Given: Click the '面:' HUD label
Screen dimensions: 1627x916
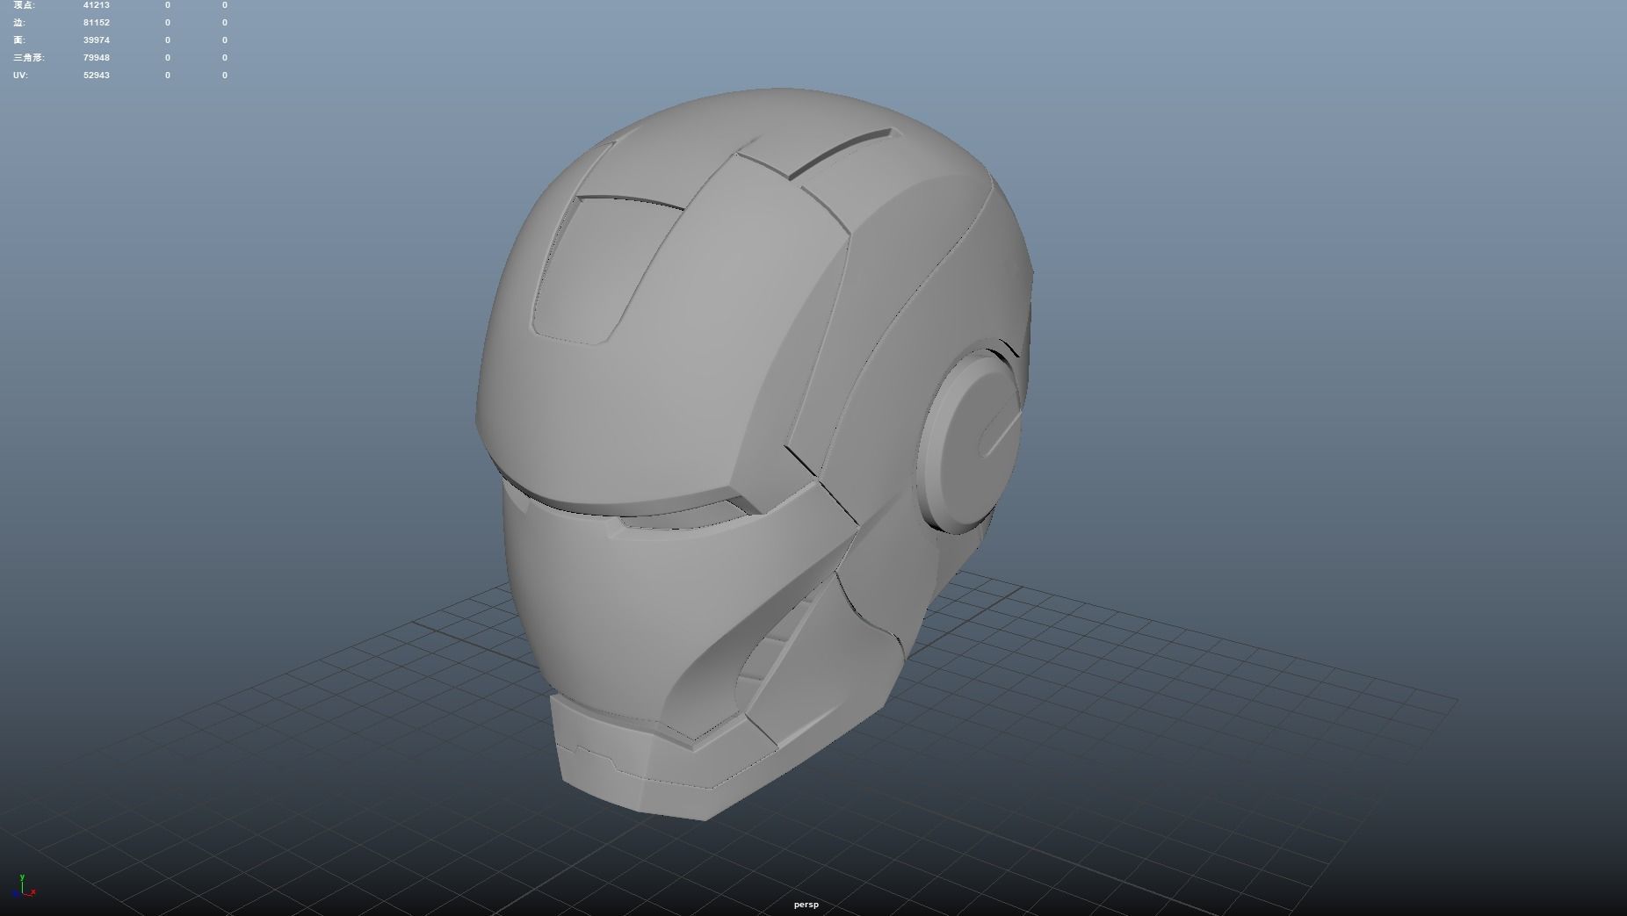Looking at the screenshot, I should click(x=19, y=40).
